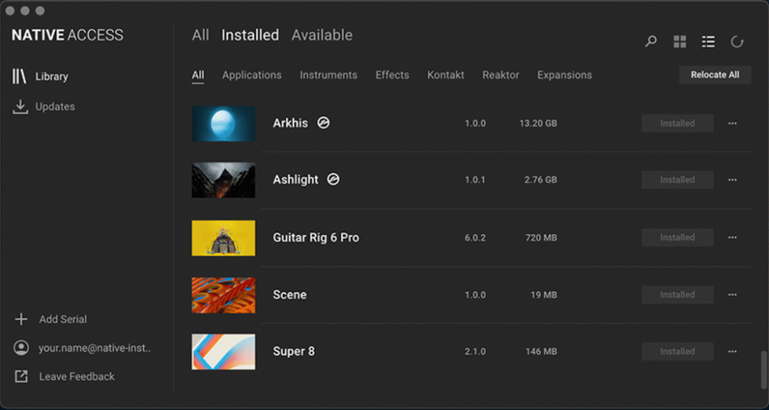Click the Installed button for Ashlight
Image resolution: width=769 pixels, height=410 pixels.
[677, 180]
